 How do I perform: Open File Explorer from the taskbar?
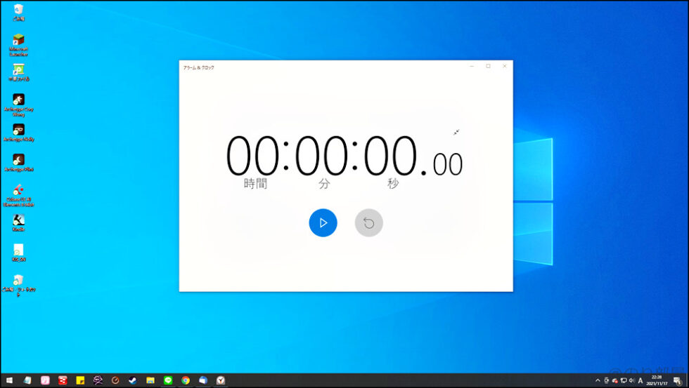(x=150, y=380)
